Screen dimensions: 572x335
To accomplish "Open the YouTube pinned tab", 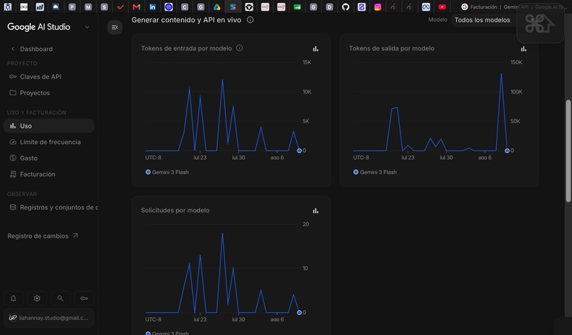I will pyautogui.click(x=441, y=7).
